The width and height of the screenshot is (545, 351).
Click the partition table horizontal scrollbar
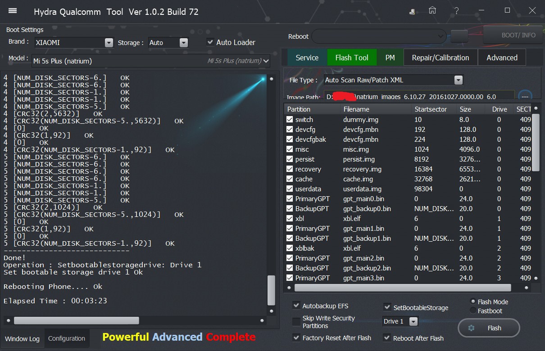point(402,288)
